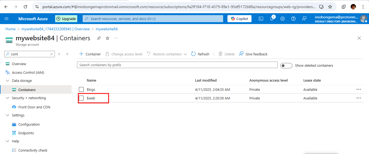The height and width of the screenshot is (154, 369).
Task: Collapse the Settings section
Action: 7,115
